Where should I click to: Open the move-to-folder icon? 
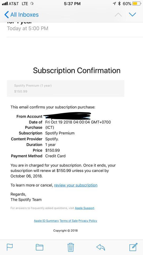click(x=39, y=247)
